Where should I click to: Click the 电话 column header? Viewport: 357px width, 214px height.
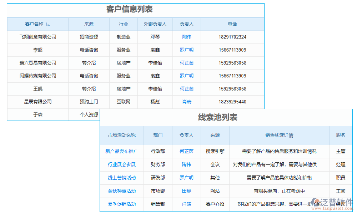click(x=232, y=24)
